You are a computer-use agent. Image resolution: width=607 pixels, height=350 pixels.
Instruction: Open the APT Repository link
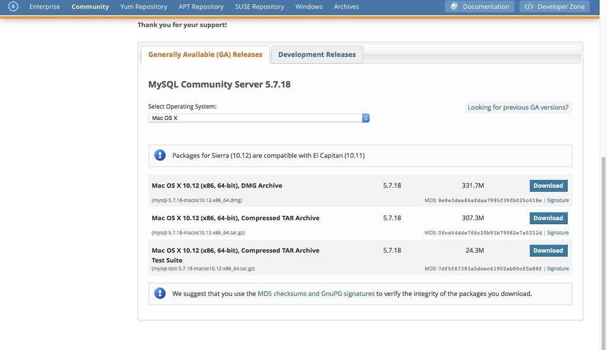point(201,7)
